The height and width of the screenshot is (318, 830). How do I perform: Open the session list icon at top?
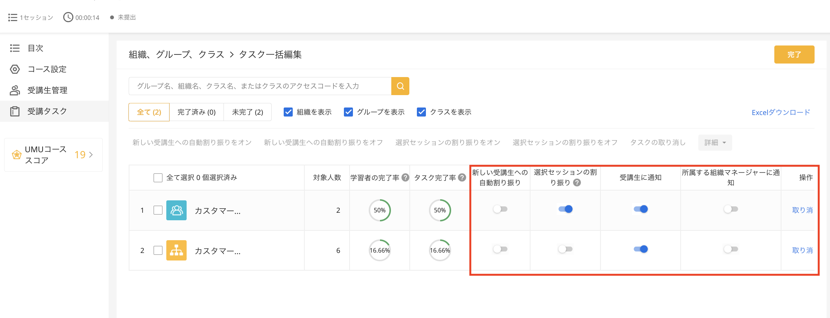[12, 17]
